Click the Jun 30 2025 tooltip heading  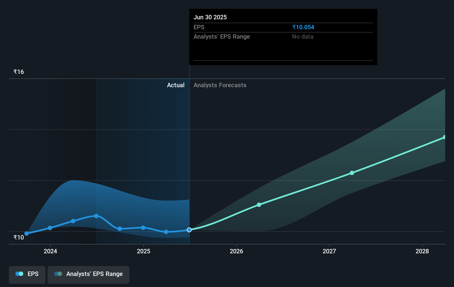point(210,17)
